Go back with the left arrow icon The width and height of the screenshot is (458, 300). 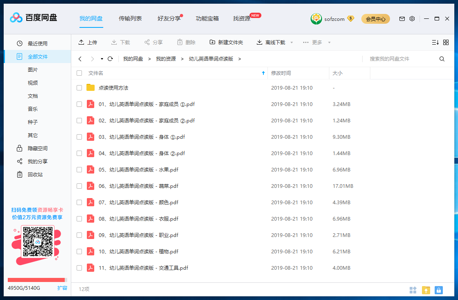(x=80, y=59)
